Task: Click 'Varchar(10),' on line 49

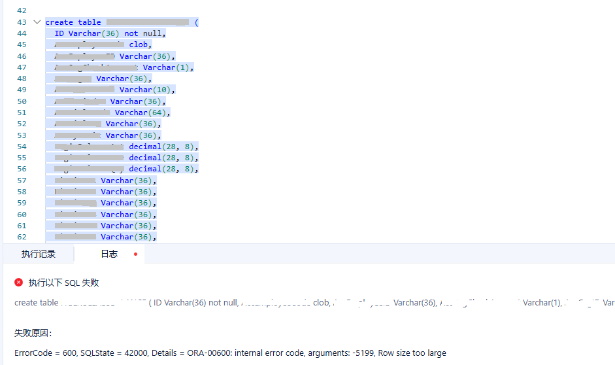Action: click(x=147, y=90)
